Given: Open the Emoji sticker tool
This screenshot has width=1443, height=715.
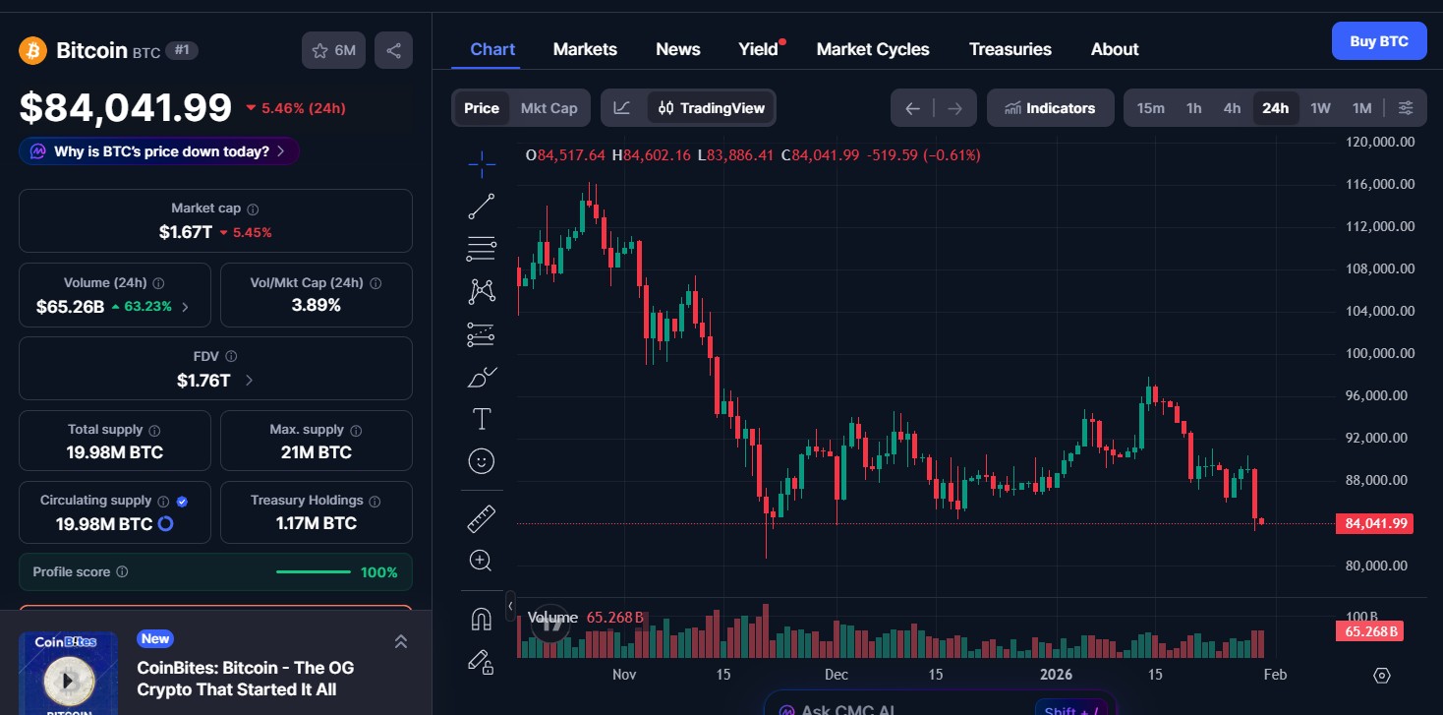Looking at the screenshot, I should tap(481, 460).
